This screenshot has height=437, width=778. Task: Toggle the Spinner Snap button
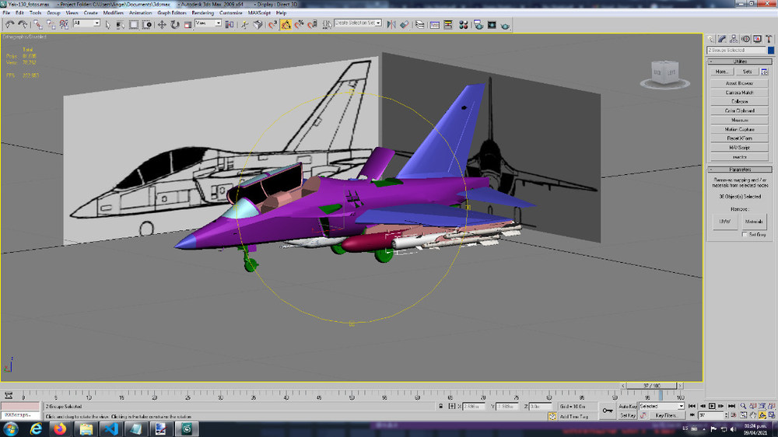[x=312, y=24]
